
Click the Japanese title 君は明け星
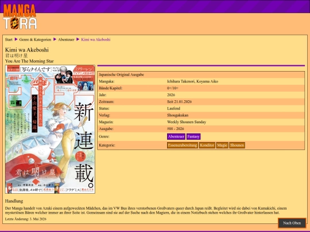pos(17,56)
